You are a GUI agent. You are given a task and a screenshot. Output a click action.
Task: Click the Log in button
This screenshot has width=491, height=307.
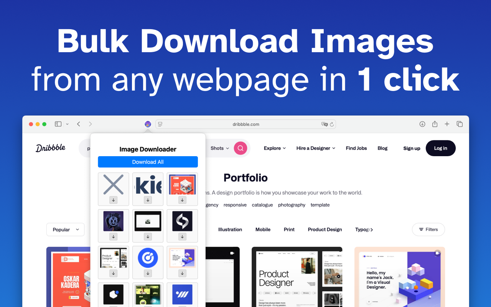[441, 148]
